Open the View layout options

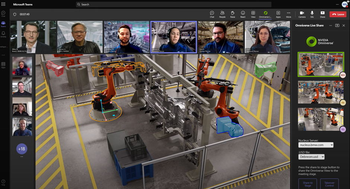tap(253, 14)
